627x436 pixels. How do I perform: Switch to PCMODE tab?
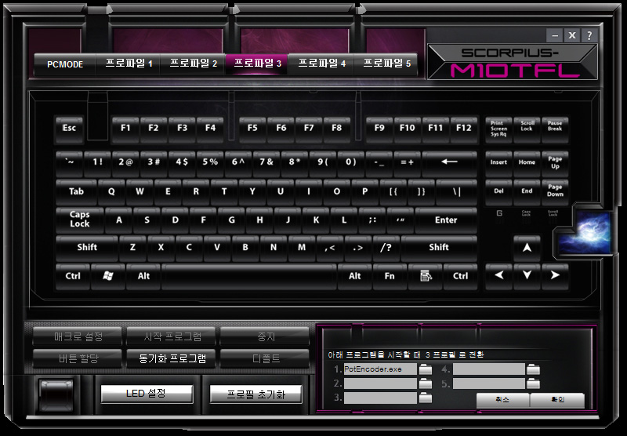click(x=65, y=64)
